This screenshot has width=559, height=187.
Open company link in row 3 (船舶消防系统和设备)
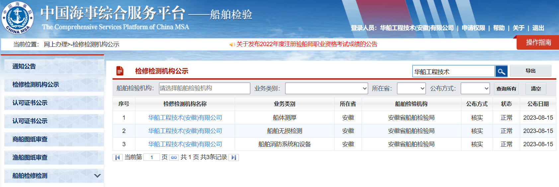click(185, 144)
